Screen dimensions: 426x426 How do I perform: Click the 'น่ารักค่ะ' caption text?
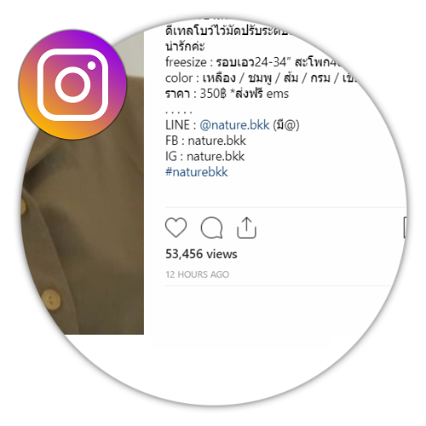pos(185,46)
